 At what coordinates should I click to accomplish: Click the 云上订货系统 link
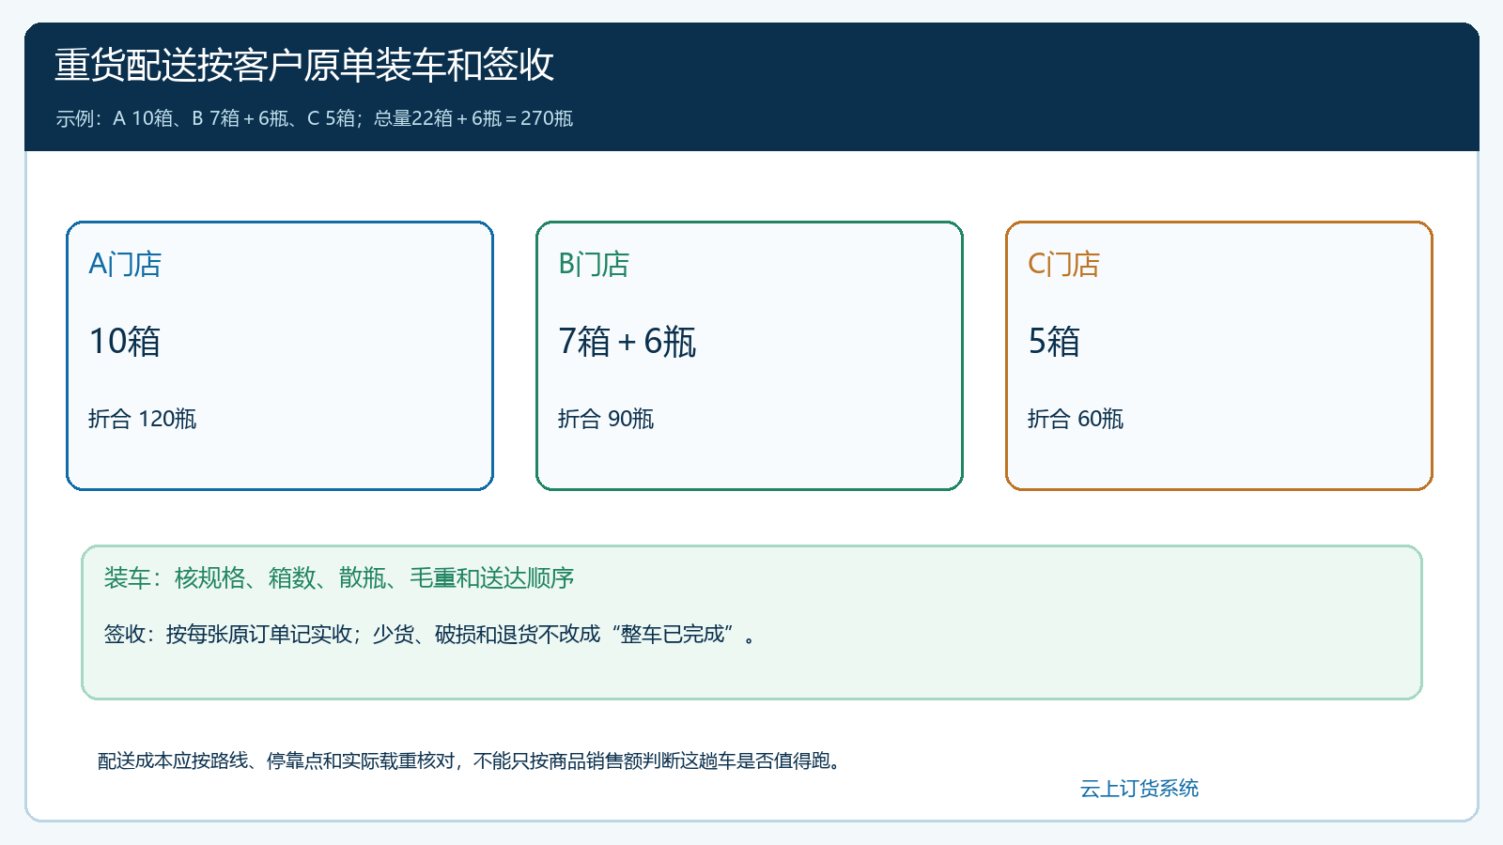tap(1139, 789)
